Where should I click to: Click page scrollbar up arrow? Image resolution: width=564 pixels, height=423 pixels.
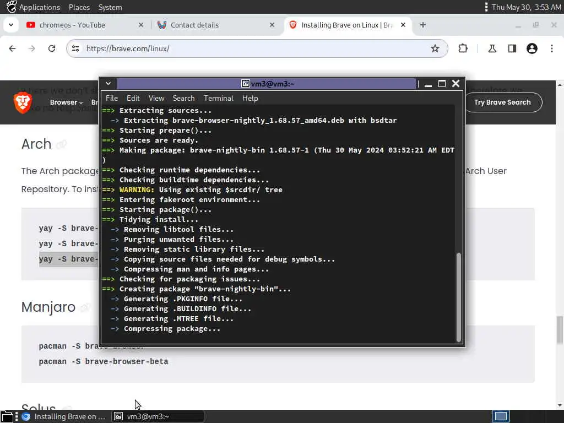pyautogui.click(x=560, y=85)
